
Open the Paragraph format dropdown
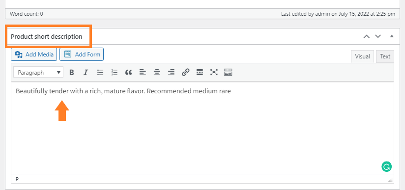click(38, 73)
